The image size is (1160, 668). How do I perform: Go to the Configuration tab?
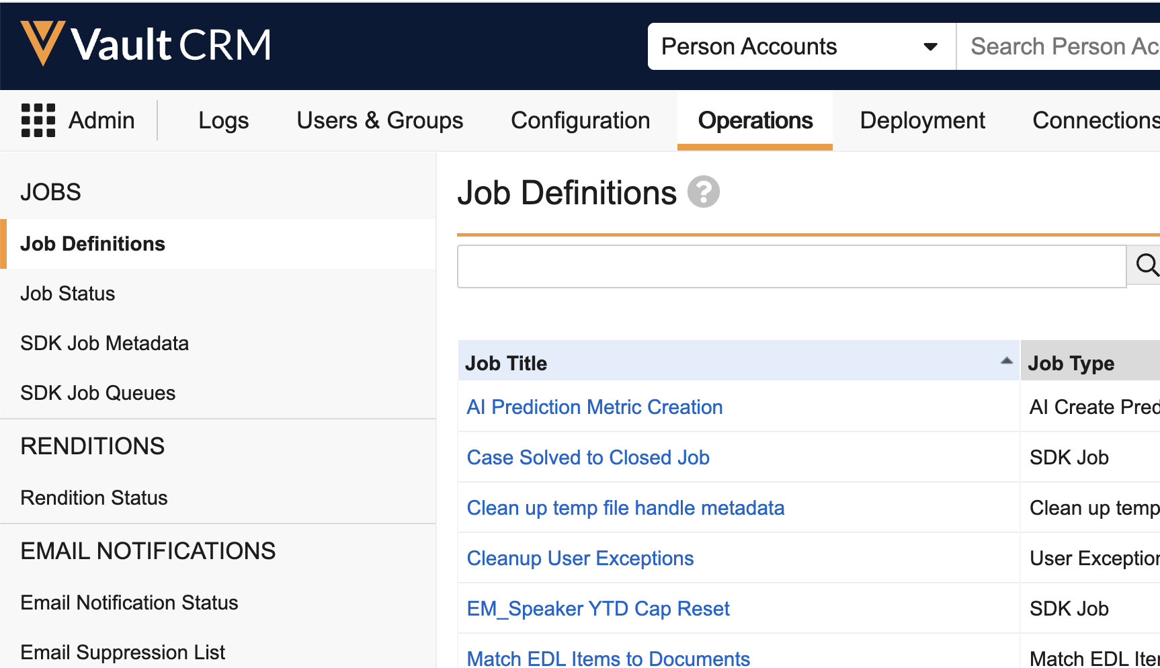[580, 120]
